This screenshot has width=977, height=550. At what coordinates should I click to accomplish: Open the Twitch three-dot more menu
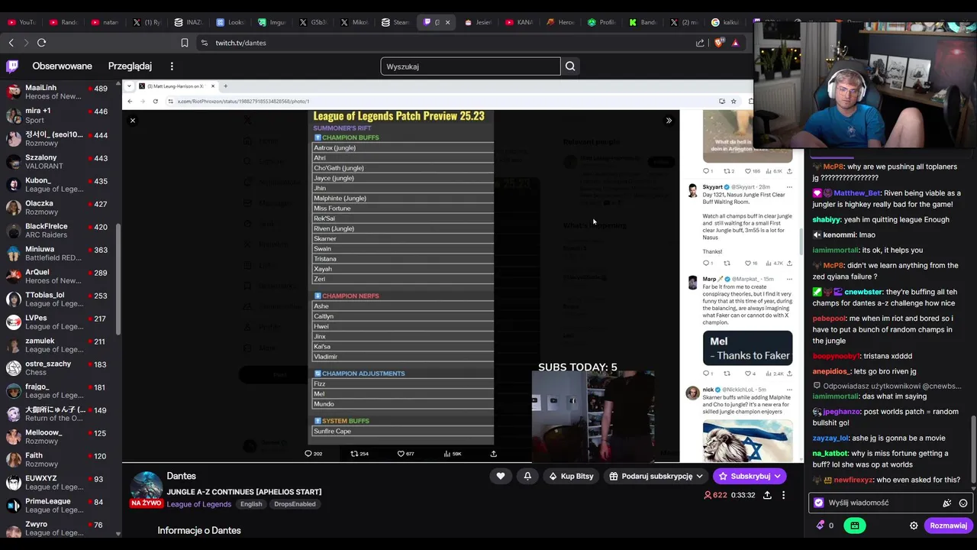pyautogui.click(x=172, y=66)
